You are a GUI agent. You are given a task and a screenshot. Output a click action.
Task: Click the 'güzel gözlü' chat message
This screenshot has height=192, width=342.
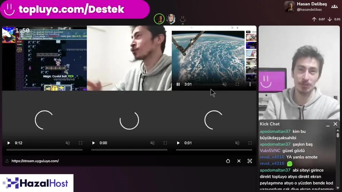click(293, 151)
